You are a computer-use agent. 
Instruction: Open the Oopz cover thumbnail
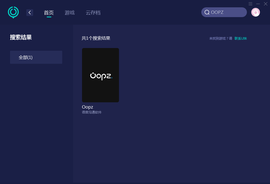(x=101, y=75)
